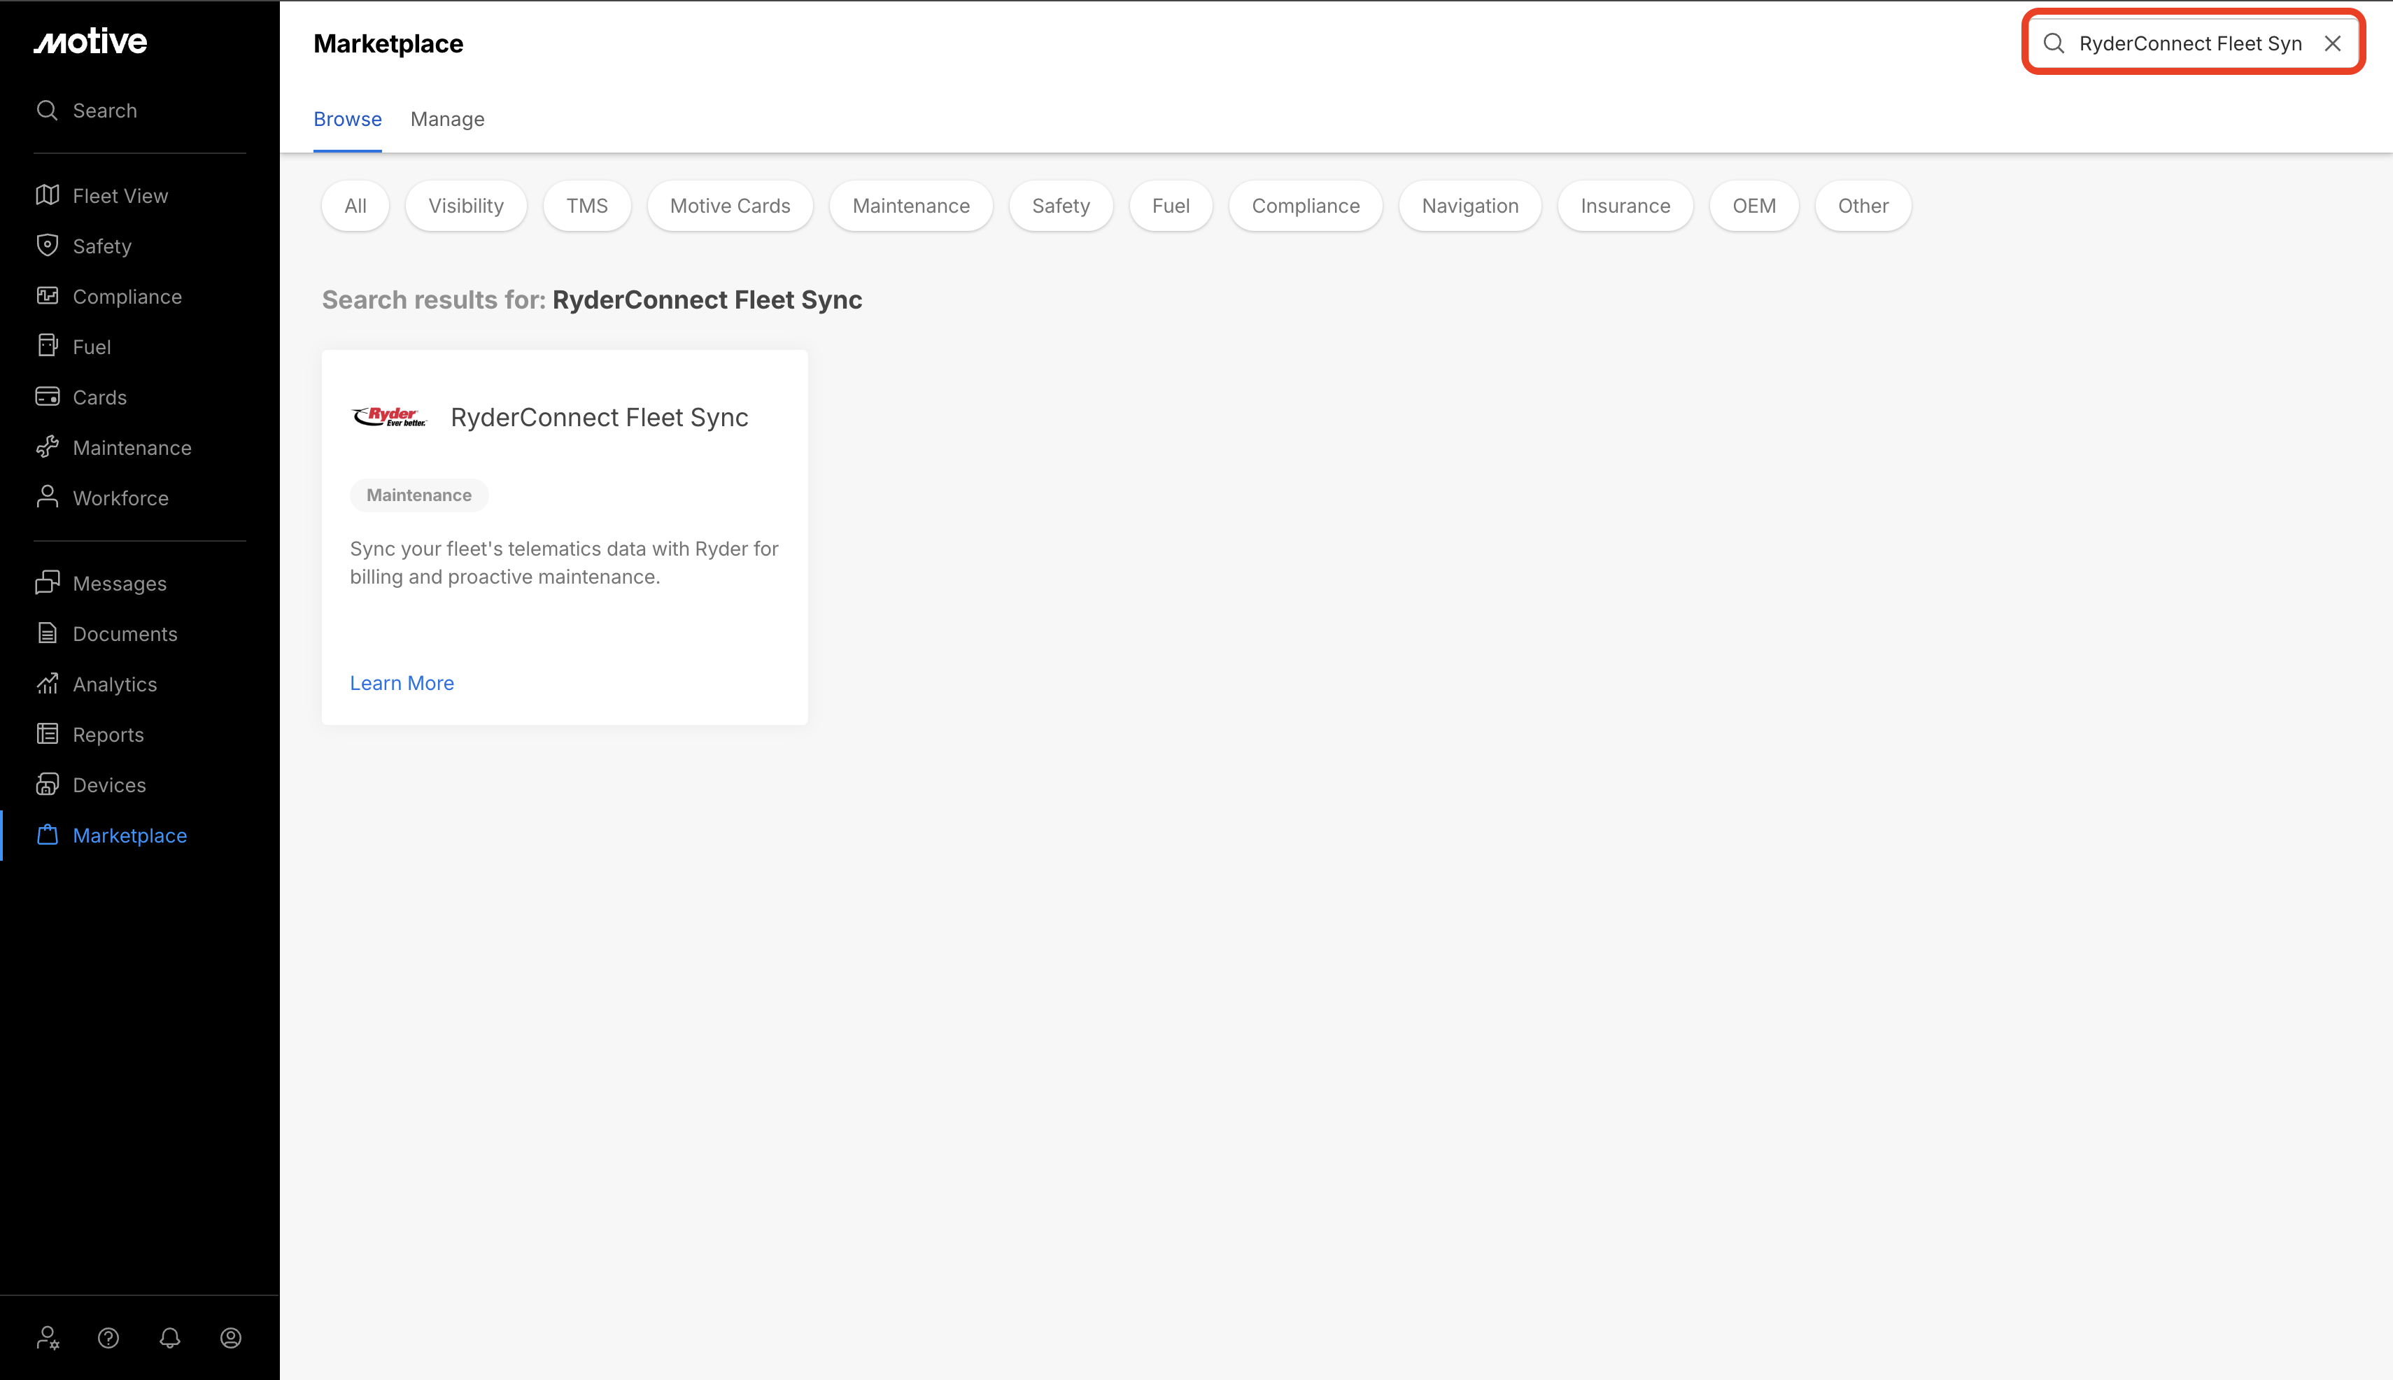Go to Safety shield icon
The height and width of the screenshot is (1380, 2393).
[x=48, y=246]
